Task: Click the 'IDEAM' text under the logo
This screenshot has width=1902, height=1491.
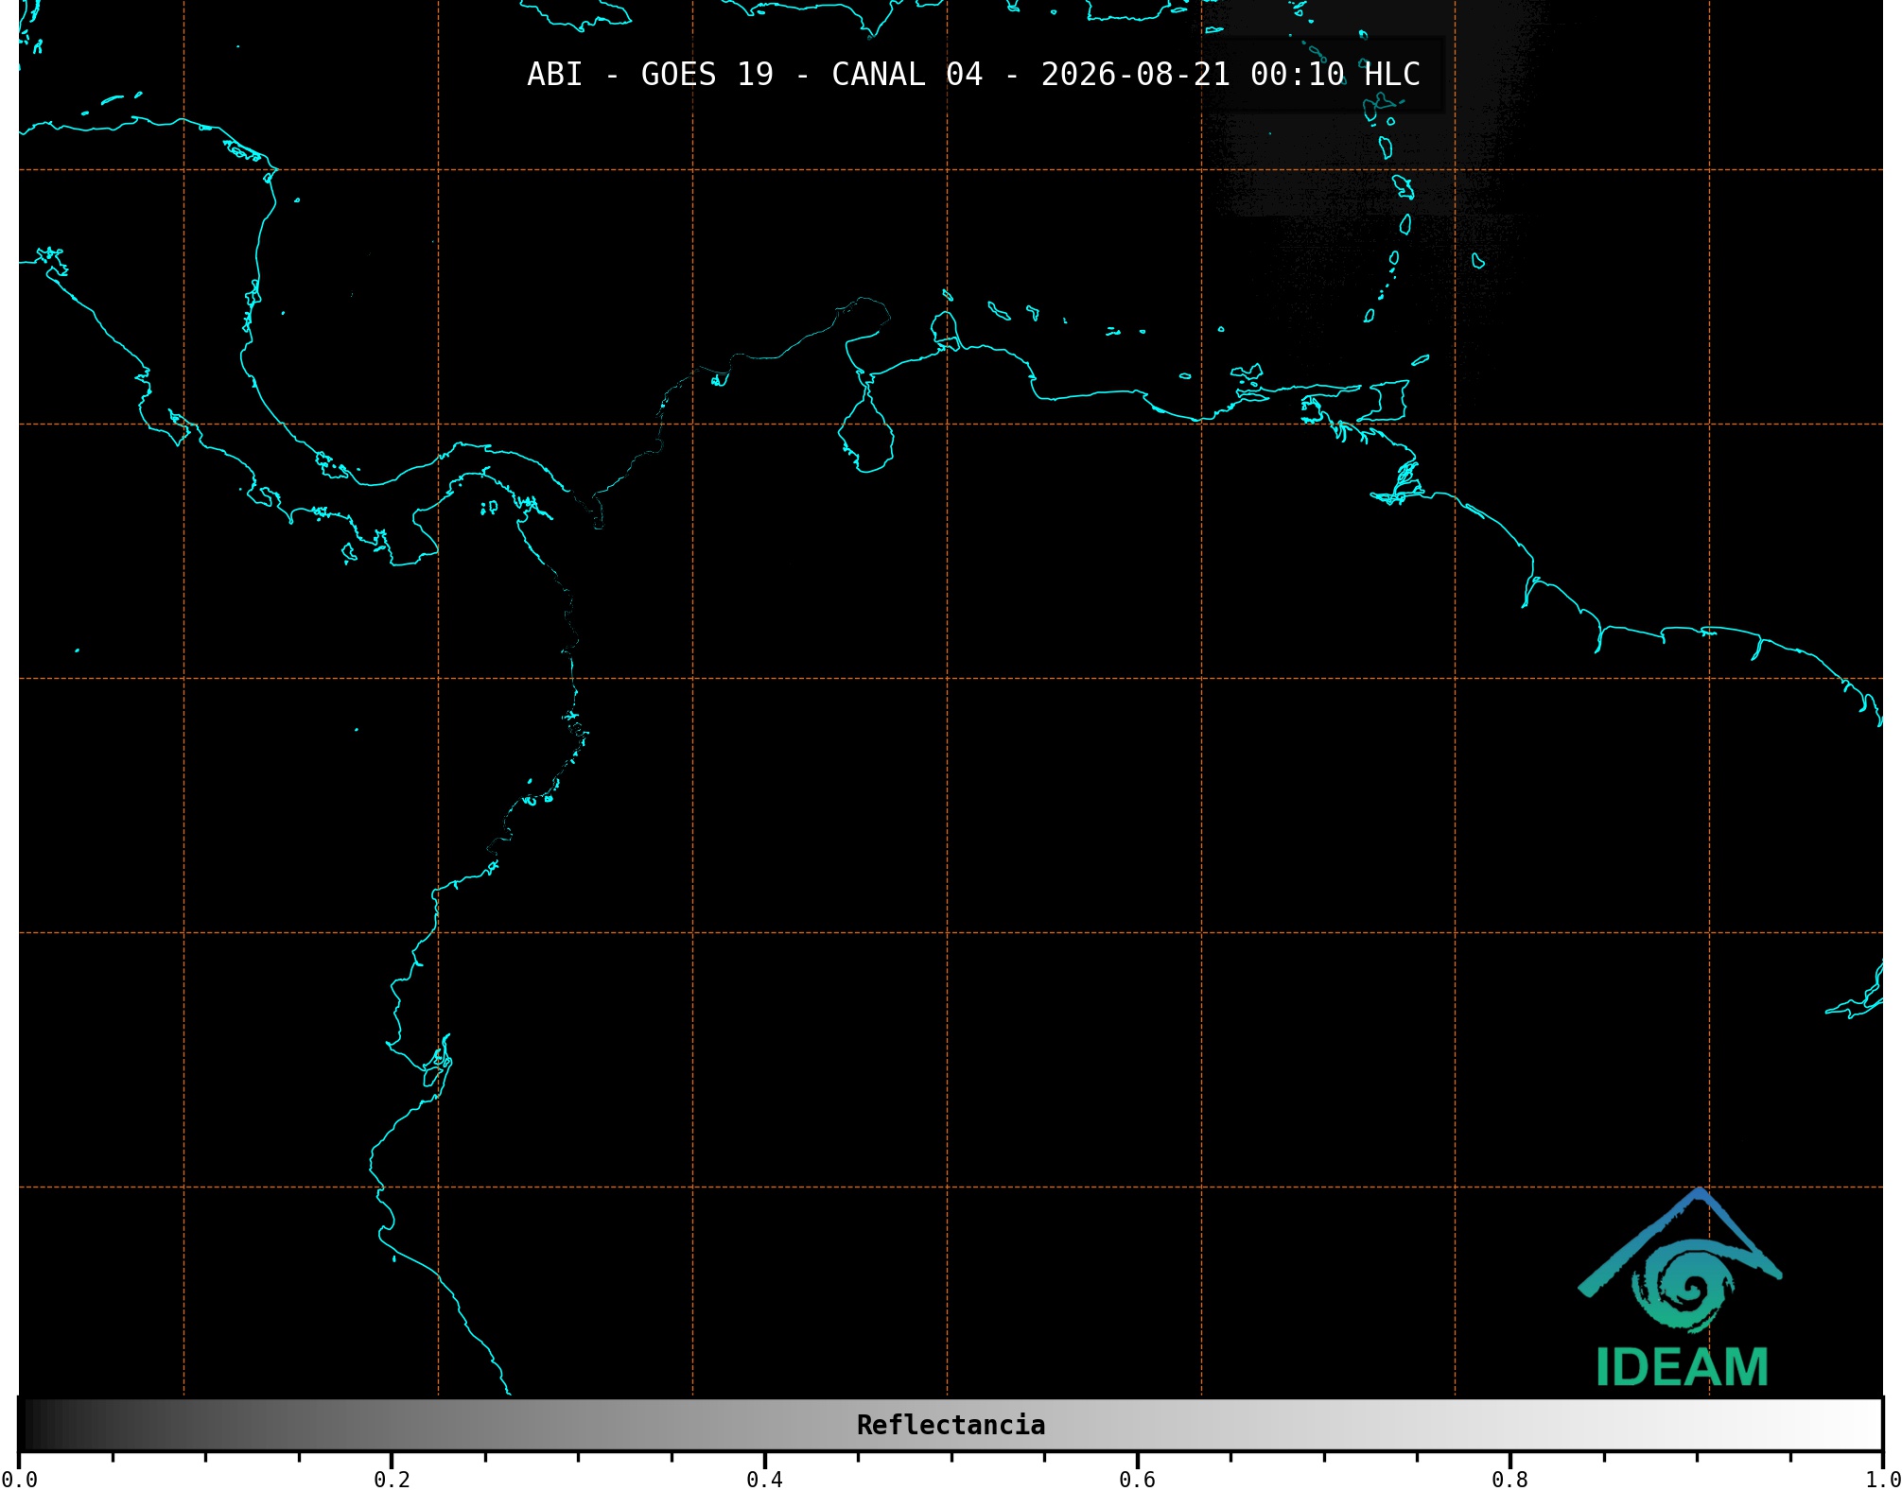Action: click(1682, 1367)
